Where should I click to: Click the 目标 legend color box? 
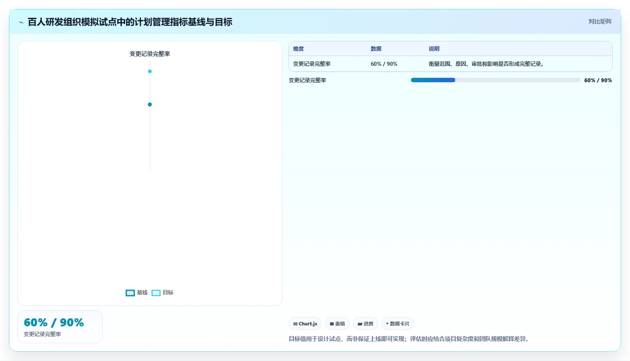156,293
